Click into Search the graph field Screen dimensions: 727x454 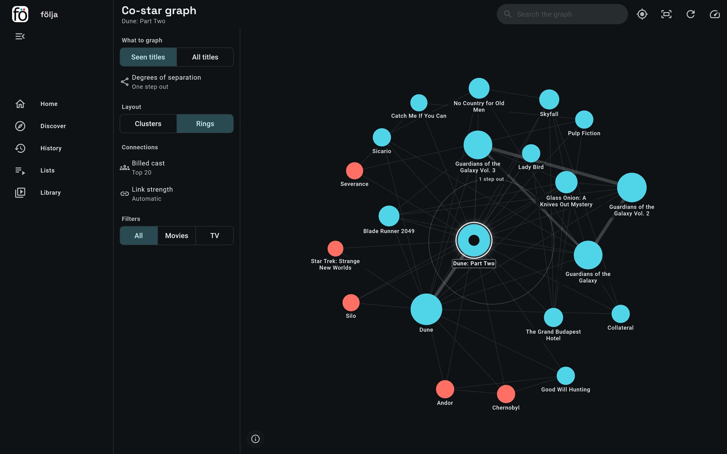[x=562, y=14]
